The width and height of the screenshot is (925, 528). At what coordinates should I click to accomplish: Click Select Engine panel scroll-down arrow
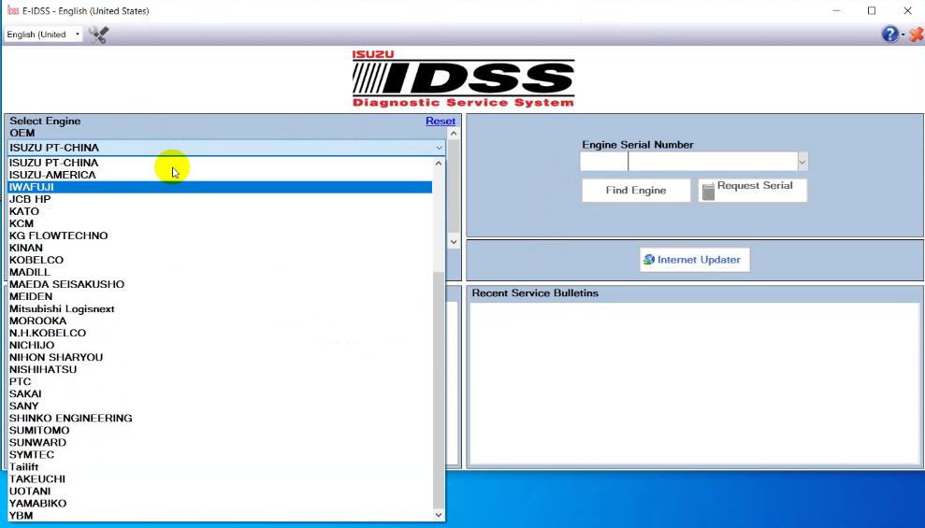[x=453, y=242]
